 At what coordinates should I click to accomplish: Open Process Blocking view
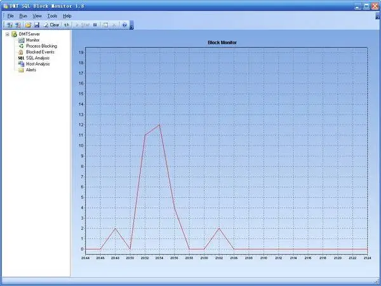tap(41, 46)
